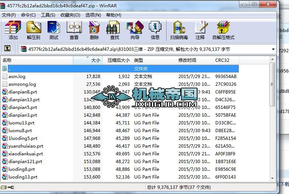The width and height of the screenshot is (289, 194).
Task: Sort by CRC32 column header
Action: pyautogui.click(x=226, y=60)
